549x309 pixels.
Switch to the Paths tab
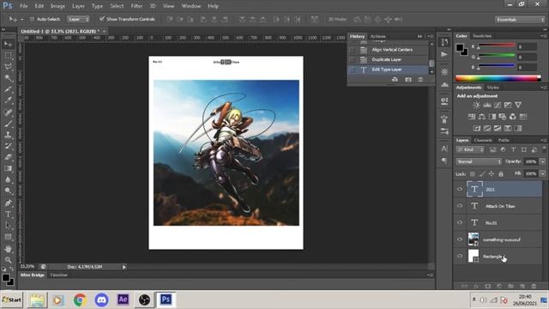coord(504,140)
